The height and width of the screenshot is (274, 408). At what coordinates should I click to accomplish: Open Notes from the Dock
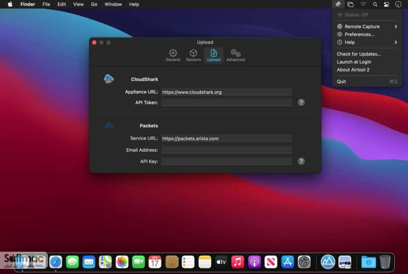click(205, 262)
